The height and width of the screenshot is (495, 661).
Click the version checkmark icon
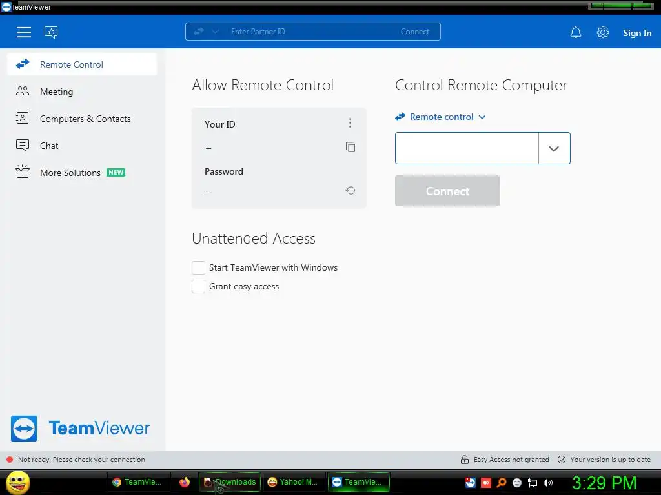coord(562,460)
